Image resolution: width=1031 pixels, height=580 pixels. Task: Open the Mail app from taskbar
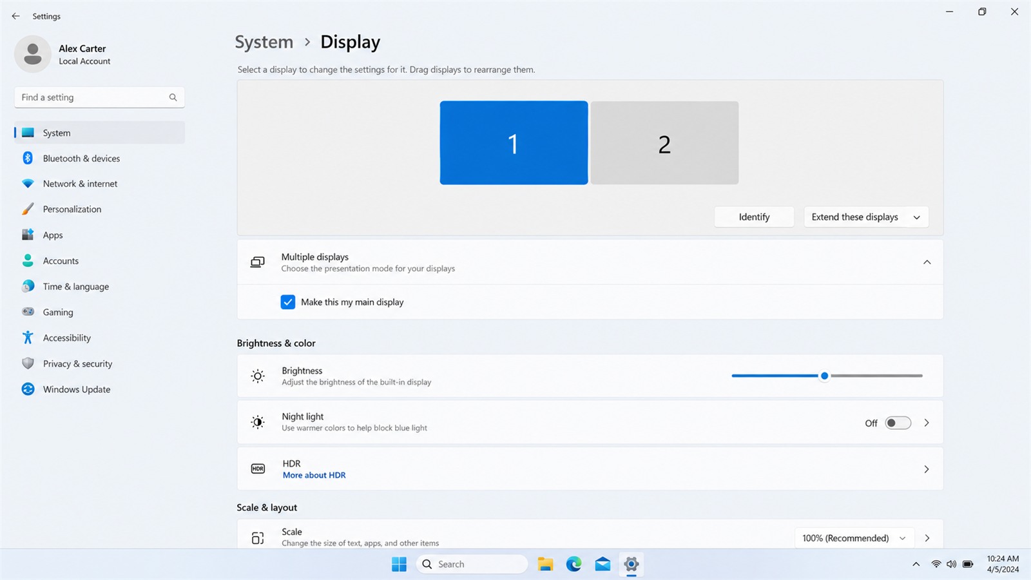[602, 564]
